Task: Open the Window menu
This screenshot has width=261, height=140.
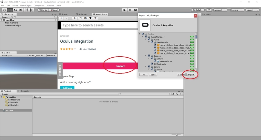Action: 50,6
